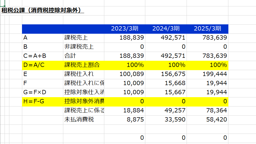Select the 未払消費税 label cell
256x144 pixels.
coord(84,120)
